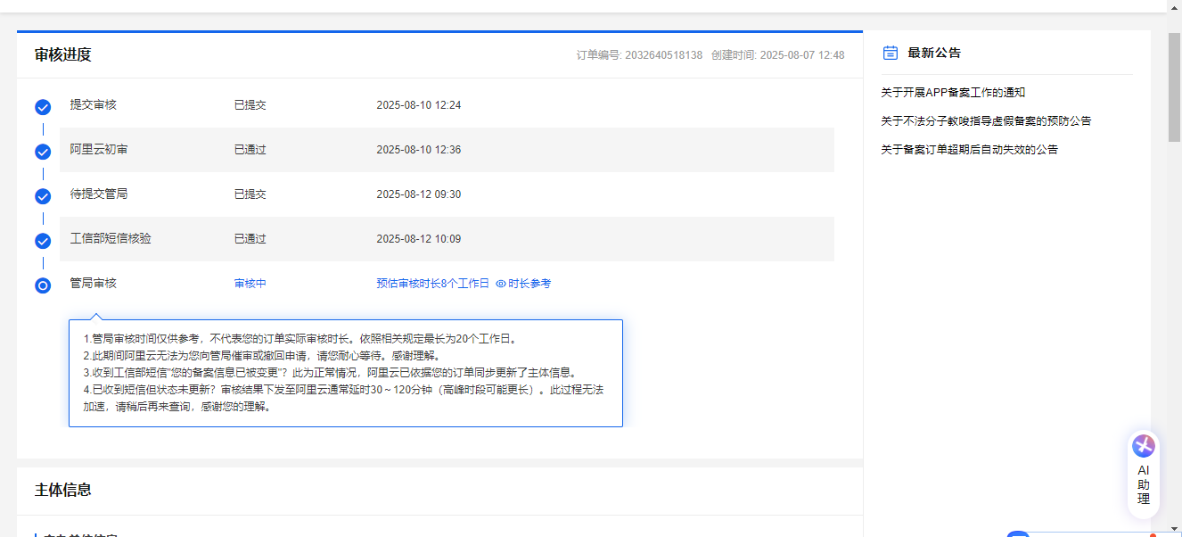The width and height of the screenshot is (1182, 537).
Task: Open the AI assistant via its purple icon
Action: (x=1143, y=446)
